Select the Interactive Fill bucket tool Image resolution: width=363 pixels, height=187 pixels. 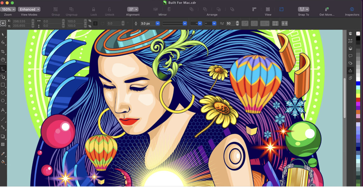3,161
